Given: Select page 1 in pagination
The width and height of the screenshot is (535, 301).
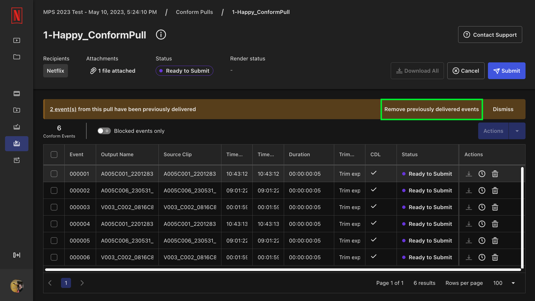Looking at the screenshot, I should click(x=66, y=283).
